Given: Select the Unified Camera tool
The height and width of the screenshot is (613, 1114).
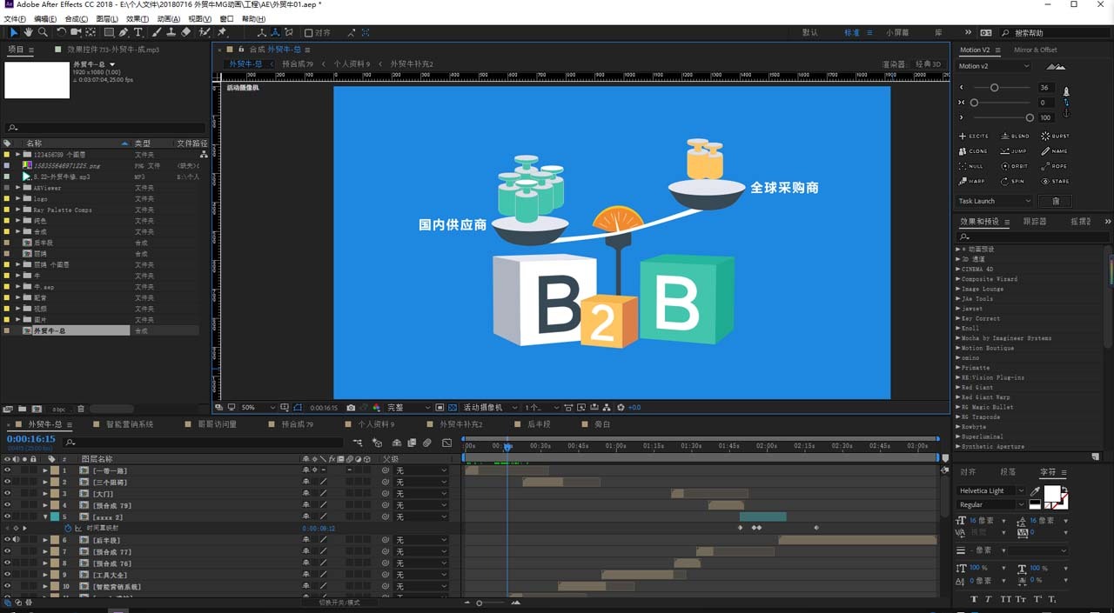Looking at the screenshot, I should point(76,32).
